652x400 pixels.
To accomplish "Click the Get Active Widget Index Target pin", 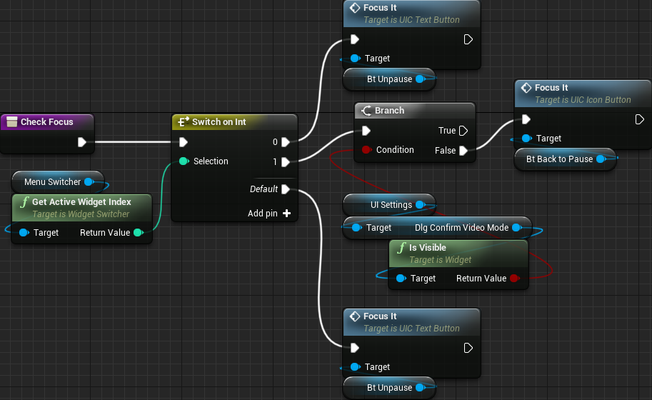I will pyautogui.click(x=24, y=232).
